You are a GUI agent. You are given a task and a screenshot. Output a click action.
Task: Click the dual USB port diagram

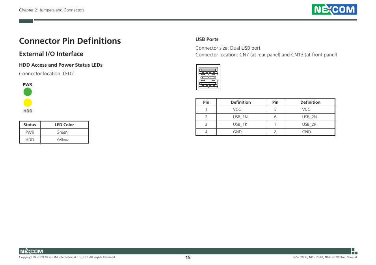208,77
